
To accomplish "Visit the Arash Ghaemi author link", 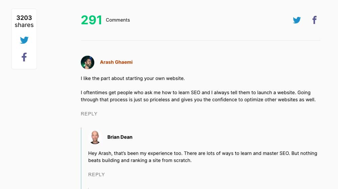I will click(x=116, y=62).
